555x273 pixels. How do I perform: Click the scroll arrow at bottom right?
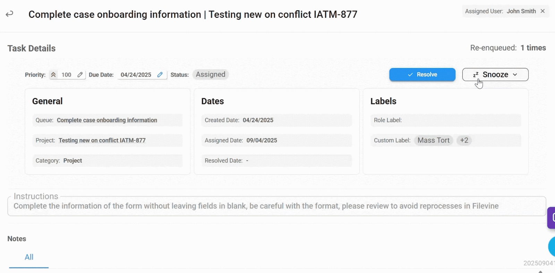pos(540,272)
